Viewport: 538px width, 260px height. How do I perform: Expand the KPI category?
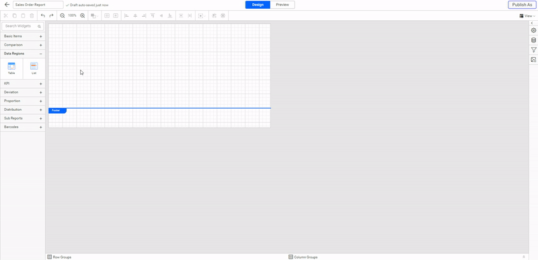[22, 83]
